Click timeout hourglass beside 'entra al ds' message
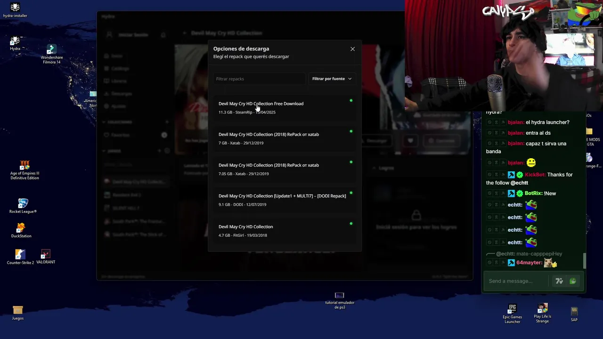The height and width of the screenshot is (339, 603). click(x=496, y=133)
